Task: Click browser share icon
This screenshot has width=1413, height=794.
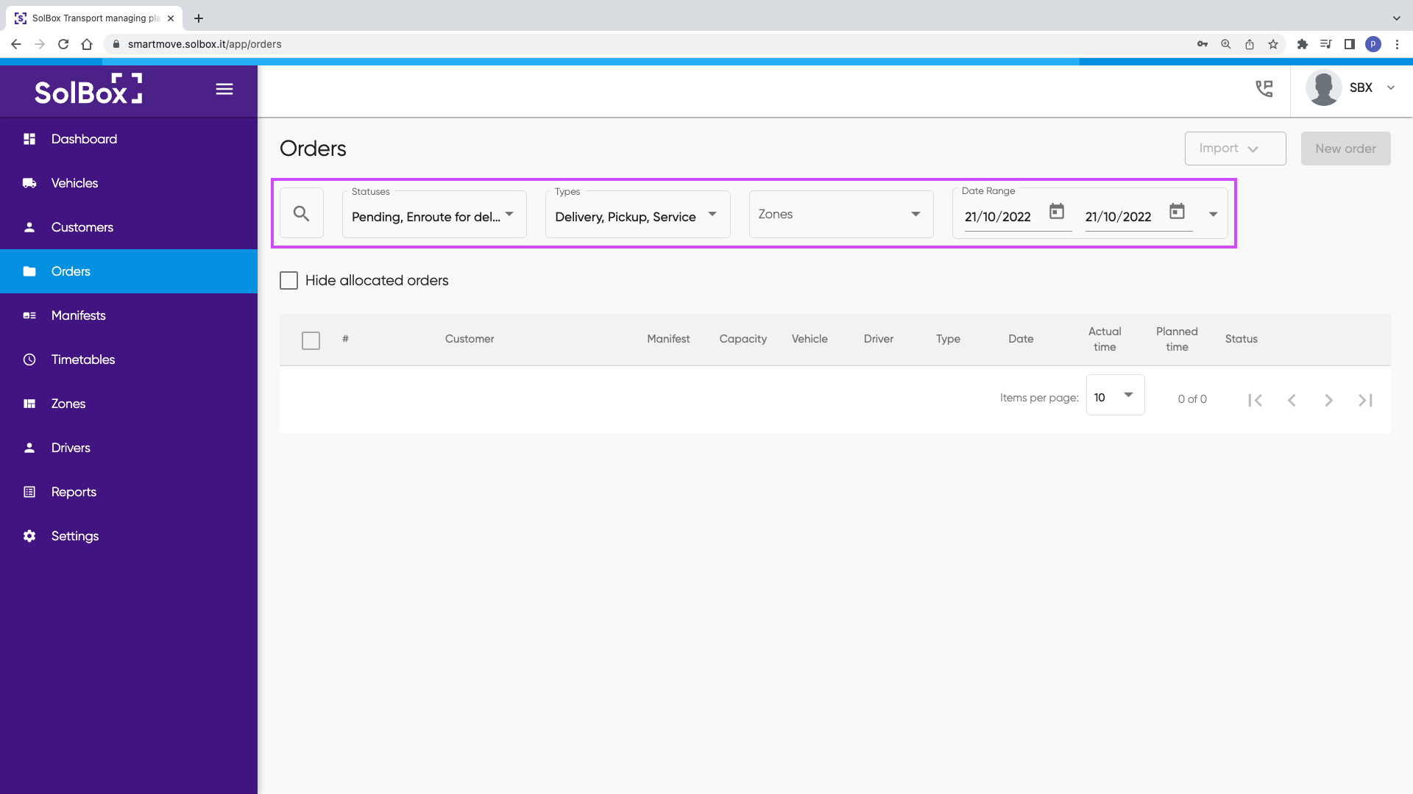Action: tap(1250, 44)
